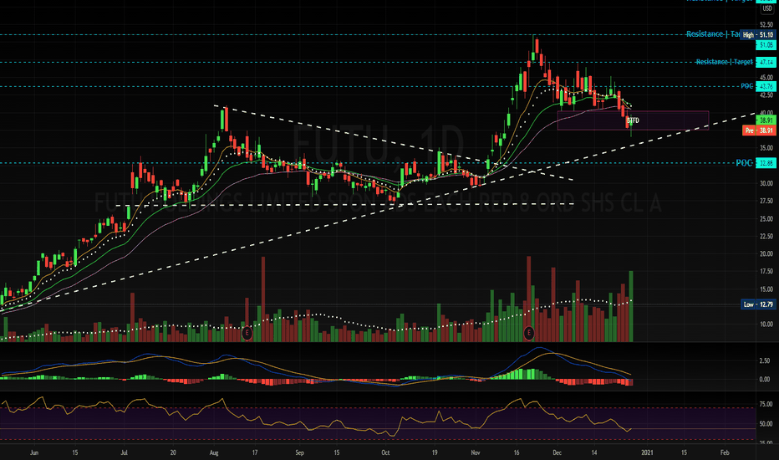779x460 pixels.
Task: Click the Aug date on time axis
Action: (214, 453)
